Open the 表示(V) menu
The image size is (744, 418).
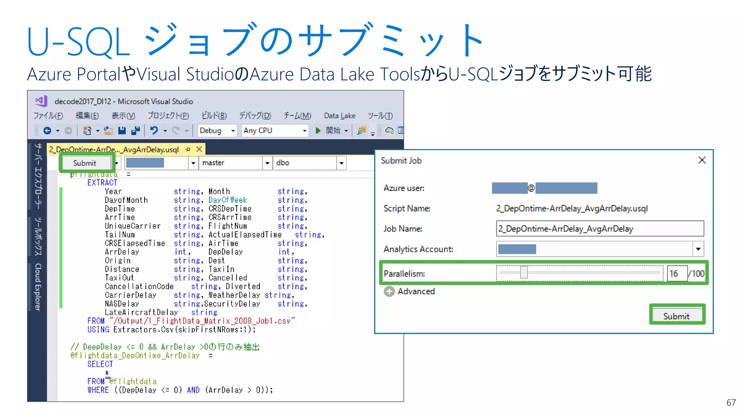123,115
